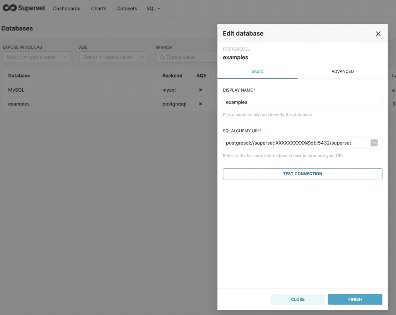Screen dimensions: 396x315
Task: Click the X mark in examples' AQE cell
Action: click(200, 104)
